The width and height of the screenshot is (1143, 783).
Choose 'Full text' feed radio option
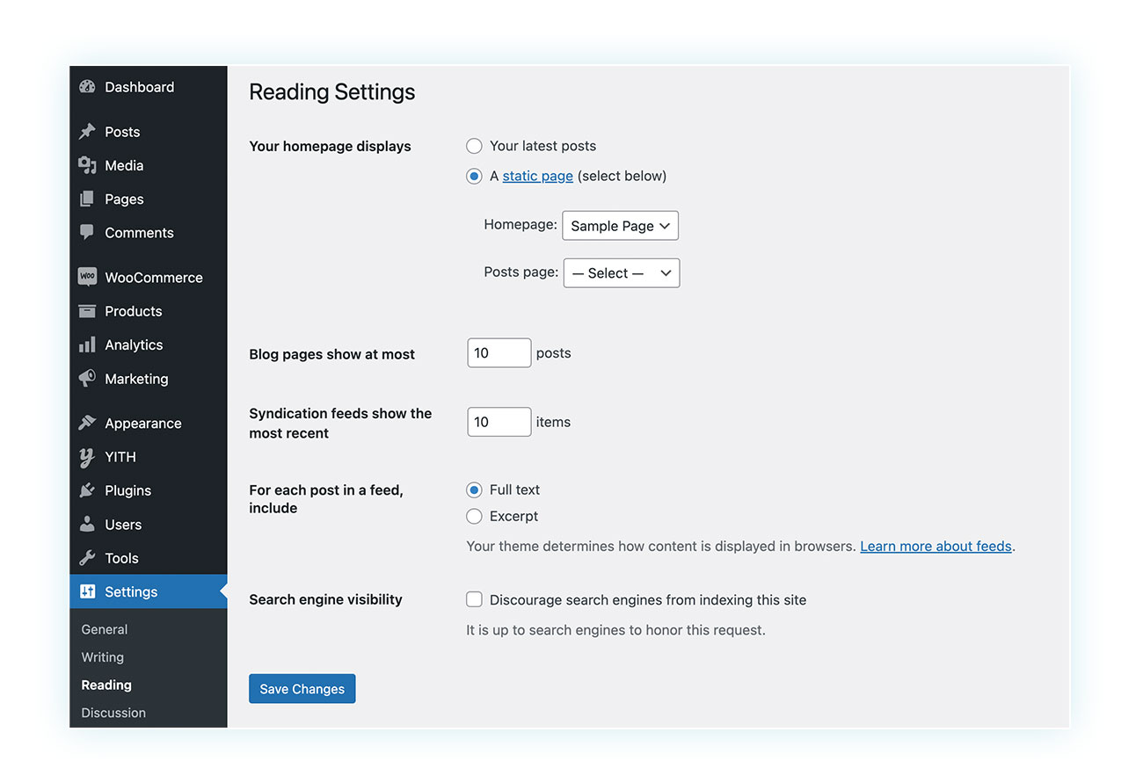[x=474, y=489]
